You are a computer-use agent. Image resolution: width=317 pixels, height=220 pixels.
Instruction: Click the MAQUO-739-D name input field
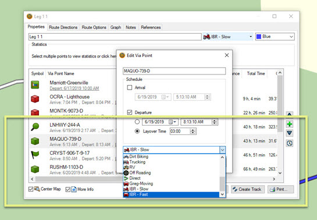[174, 71]
